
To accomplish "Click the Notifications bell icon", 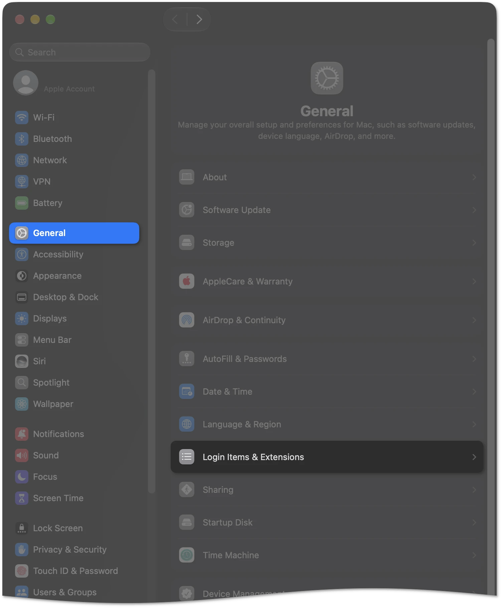I will 22,434.
